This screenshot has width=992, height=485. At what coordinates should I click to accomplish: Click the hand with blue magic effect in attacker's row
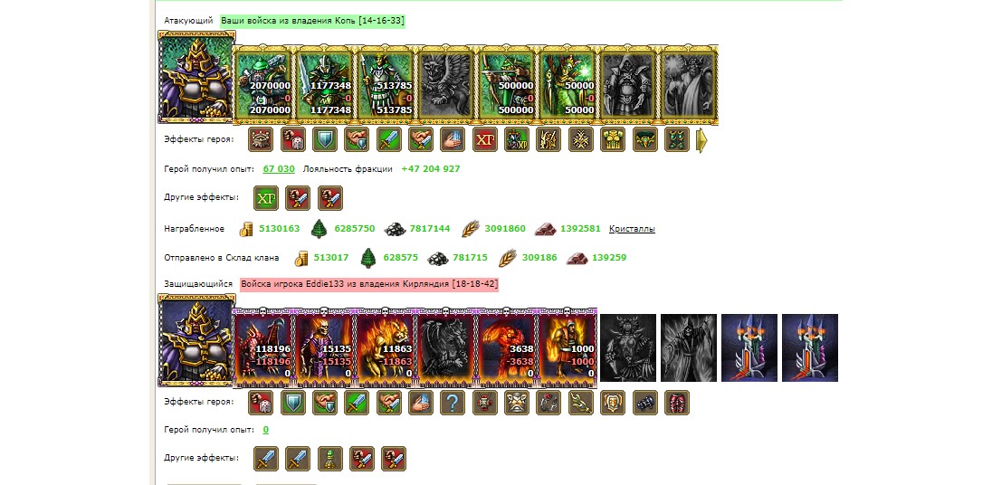pos(453,139)
